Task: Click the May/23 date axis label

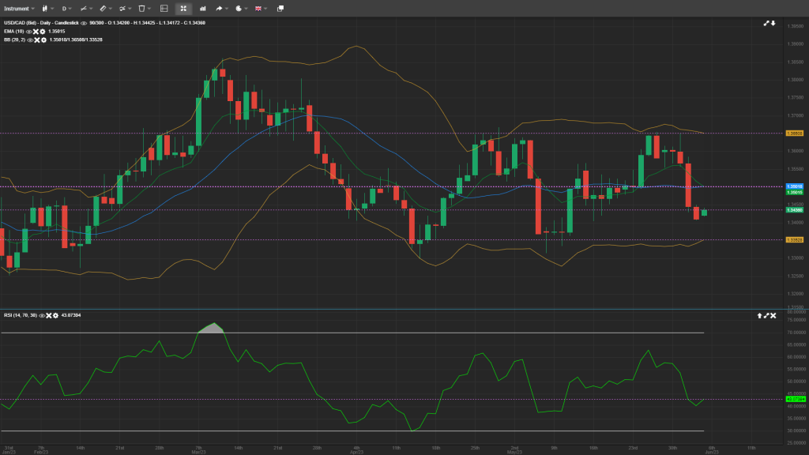Action: 514,453
